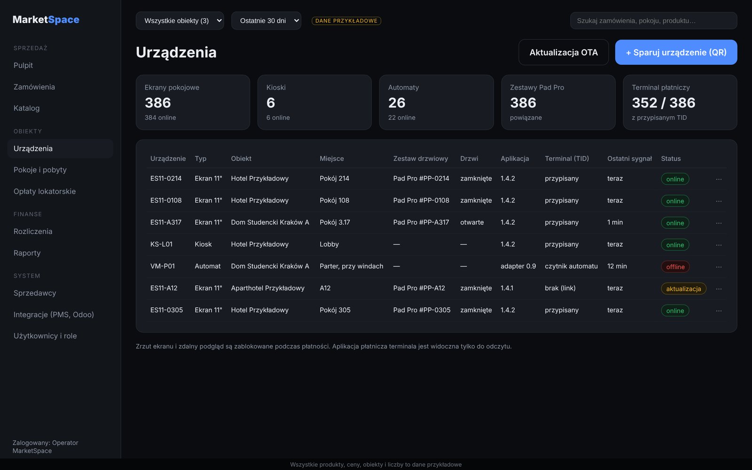Open Sprzedawcy in System section
This screenshot has height=470, width=752.
click(x=60, y=293)
